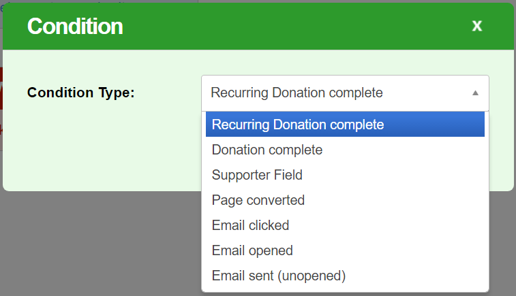Collapse the dropdown using the triangle arrow
This screenshot has height=296, width=516.
pos(475,93)
